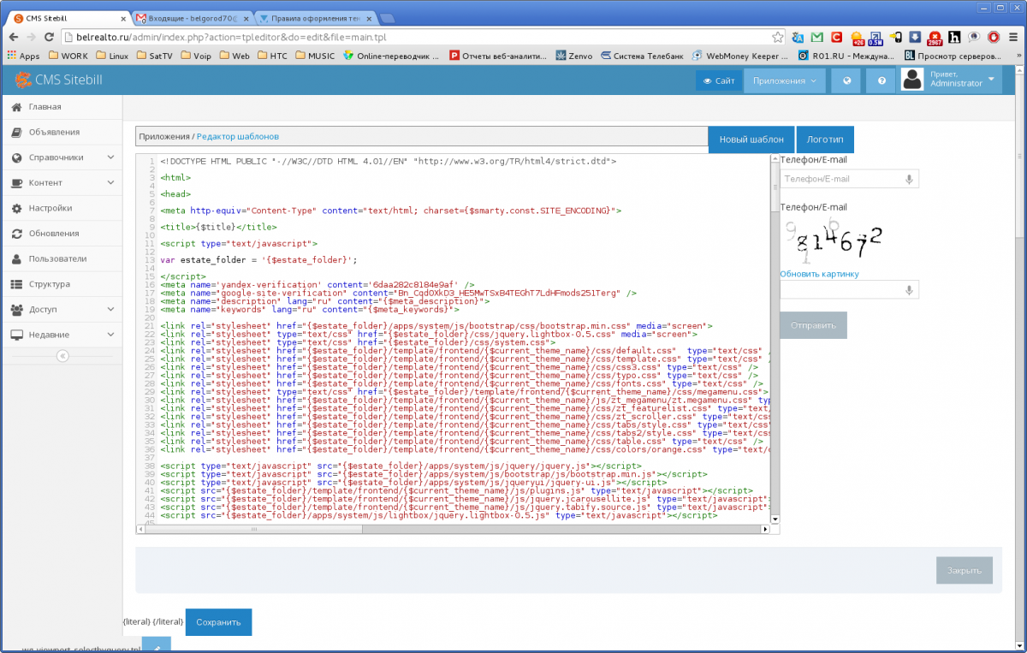Image resolution: width=1027 pixels, height=653 pixels.
Task: Open the MUSIC bookmarks folder
Action: click(315, 56)
